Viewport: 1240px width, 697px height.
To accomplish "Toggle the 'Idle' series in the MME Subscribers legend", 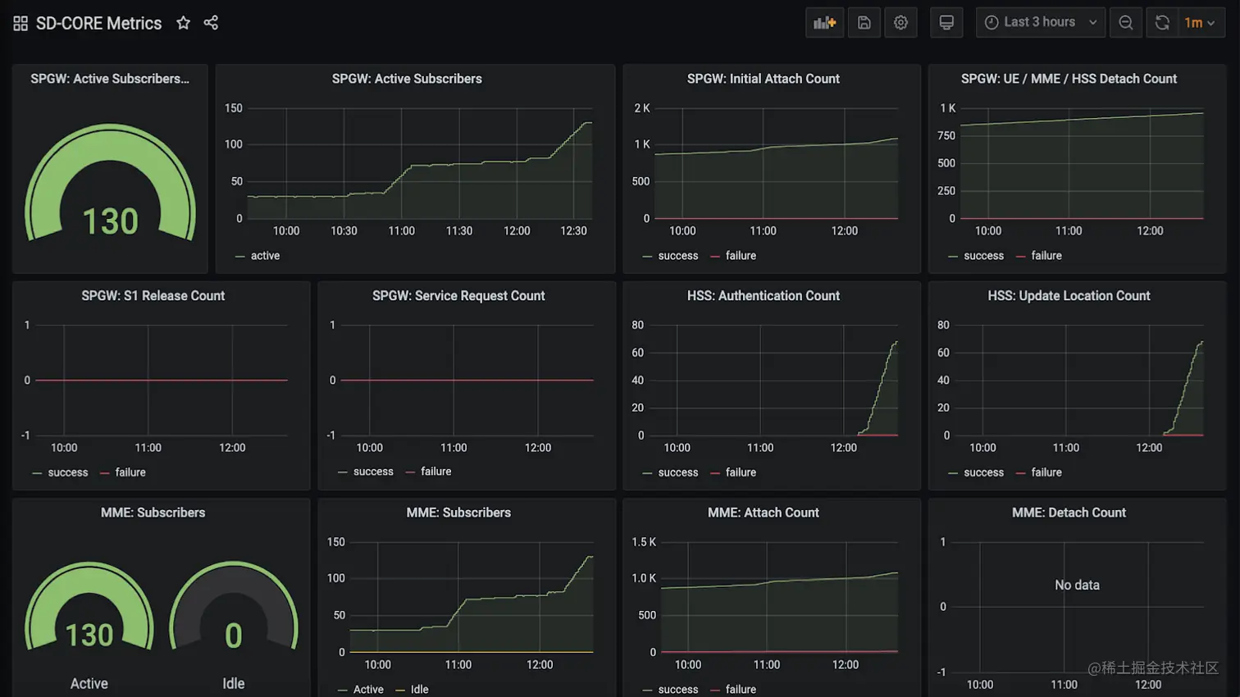I will [x=419, y=690].
